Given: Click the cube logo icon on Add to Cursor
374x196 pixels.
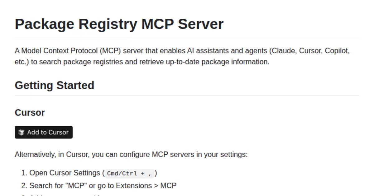Looking at the screenshot, I should tap(21, 132).
